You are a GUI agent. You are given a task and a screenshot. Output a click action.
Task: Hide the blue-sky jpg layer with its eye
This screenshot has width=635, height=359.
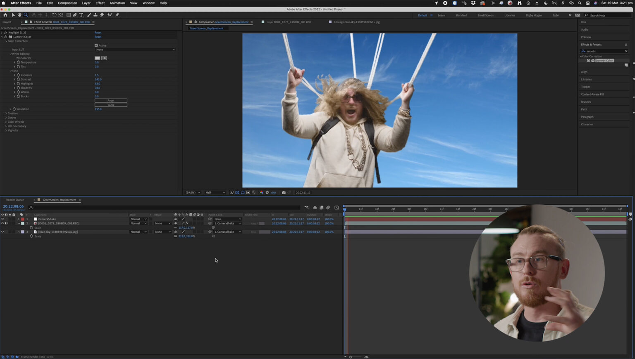tap(2, 232)
